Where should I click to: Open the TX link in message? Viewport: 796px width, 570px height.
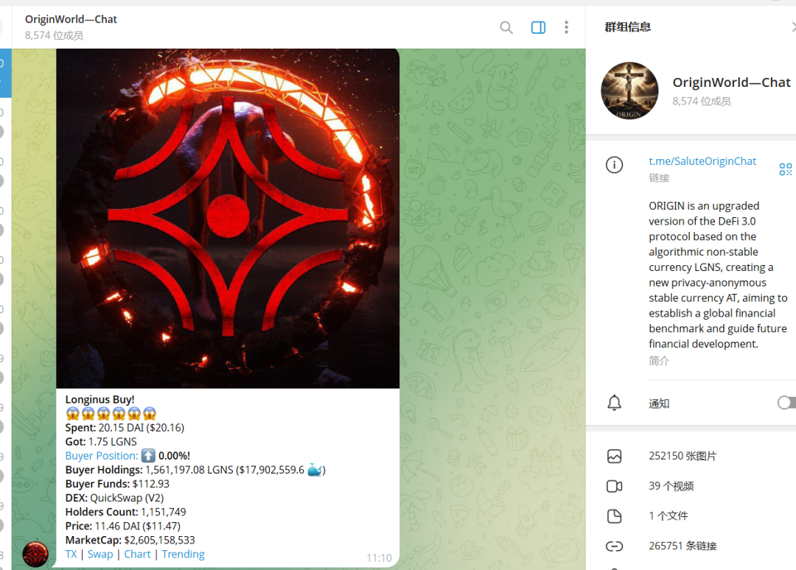click(x=71, y=555)
